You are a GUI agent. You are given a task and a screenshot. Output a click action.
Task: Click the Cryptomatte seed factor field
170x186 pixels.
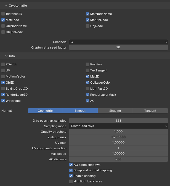click(x=118, y=47)
